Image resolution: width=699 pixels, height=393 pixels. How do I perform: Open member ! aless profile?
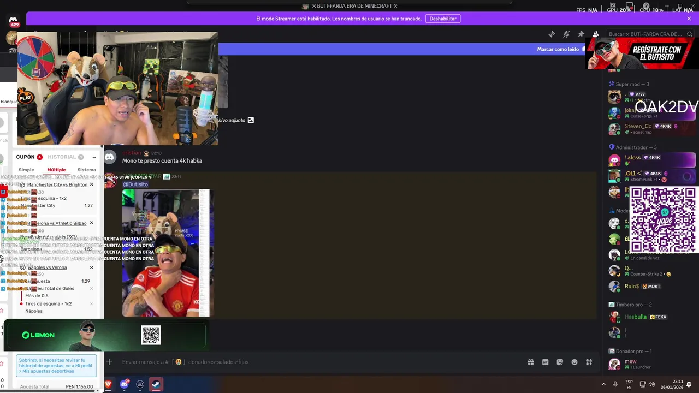tap(651, 160)
